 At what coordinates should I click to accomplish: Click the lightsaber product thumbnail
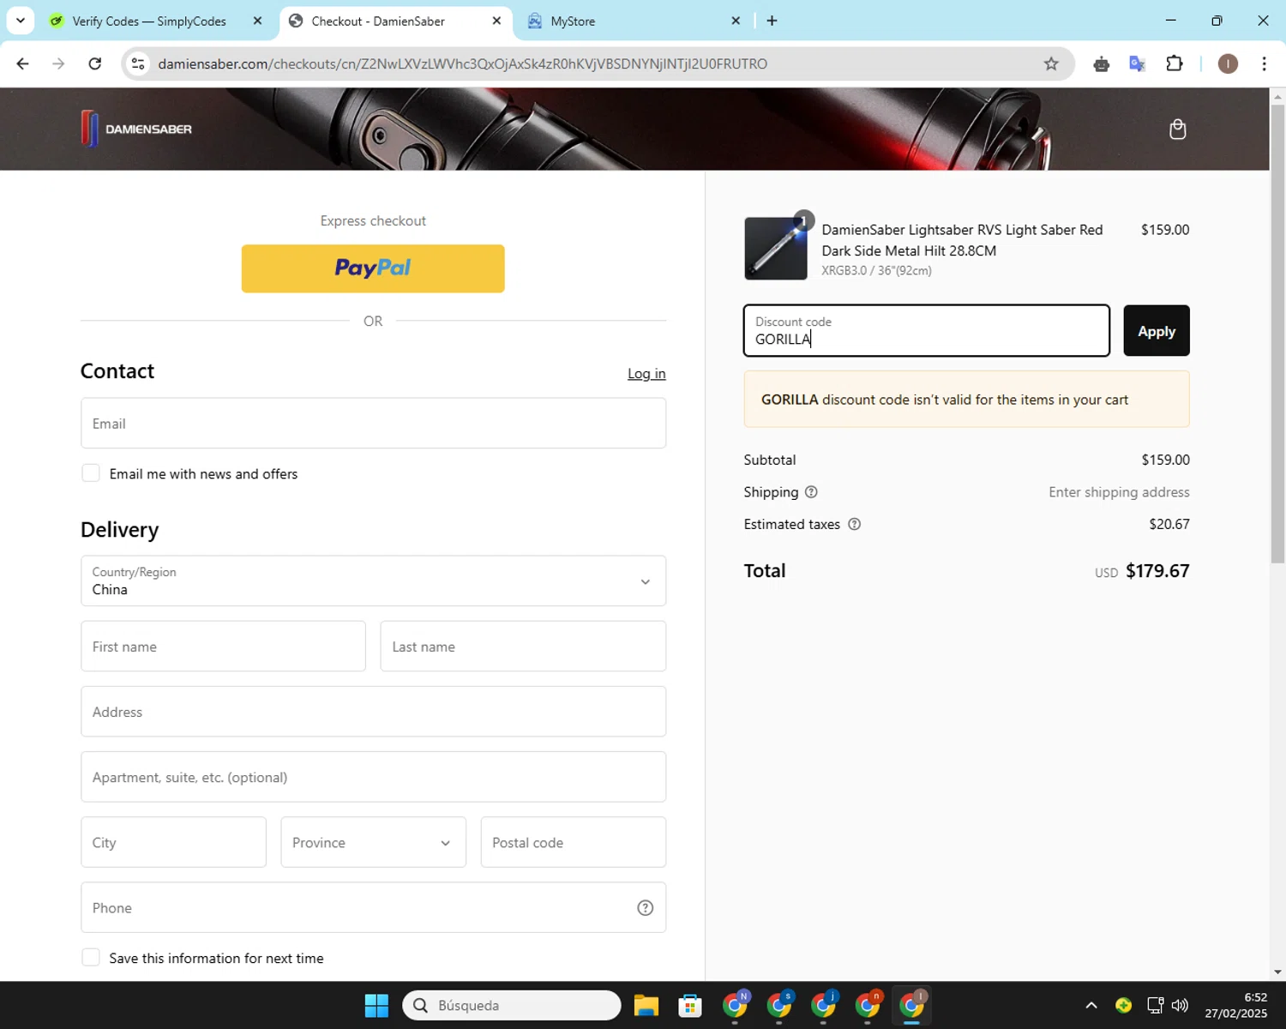coord(776,249)
